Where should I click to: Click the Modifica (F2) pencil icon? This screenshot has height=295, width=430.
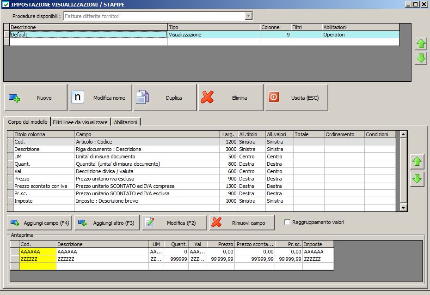(149, 223)
